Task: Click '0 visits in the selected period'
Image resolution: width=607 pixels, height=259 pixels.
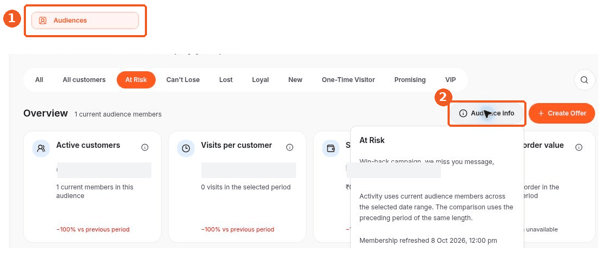Action: (246, 187)
